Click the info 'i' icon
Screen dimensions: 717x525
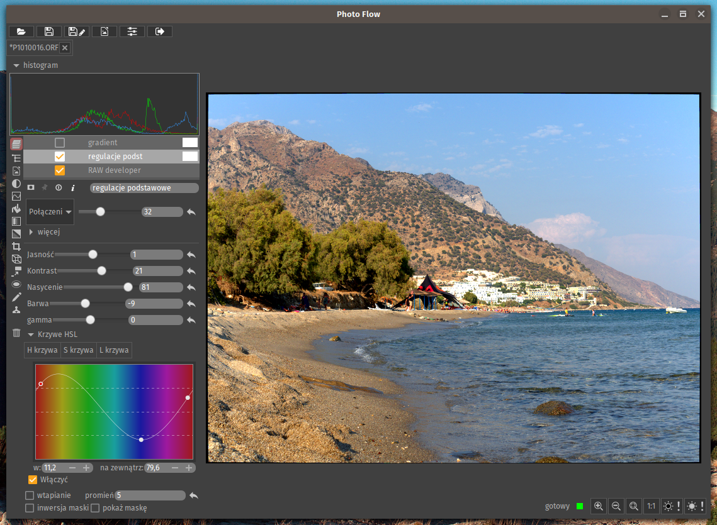[x=72, y=188]
